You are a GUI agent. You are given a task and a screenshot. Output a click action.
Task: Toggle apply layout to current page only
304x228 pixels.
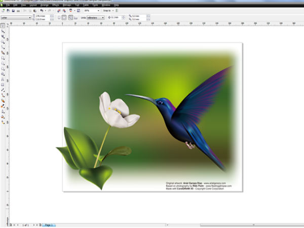click(x=76, y=18)
